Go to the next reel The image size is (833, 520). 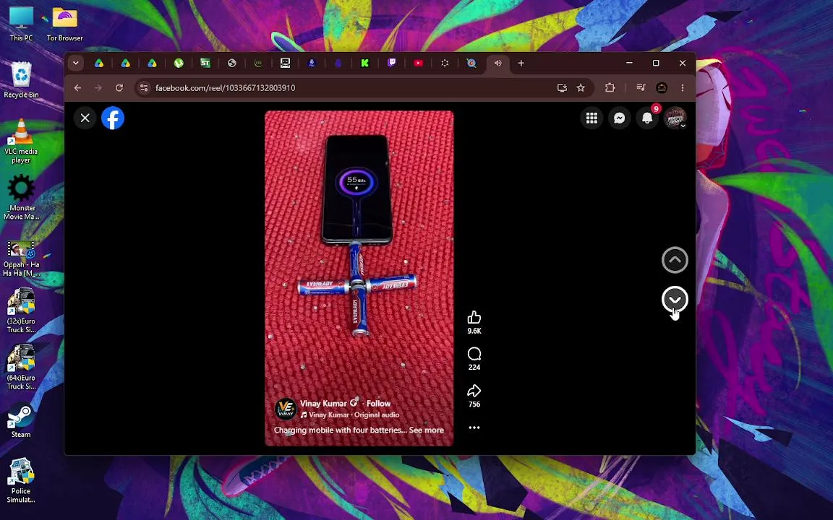pyautogui.click(x=675, y=300)
